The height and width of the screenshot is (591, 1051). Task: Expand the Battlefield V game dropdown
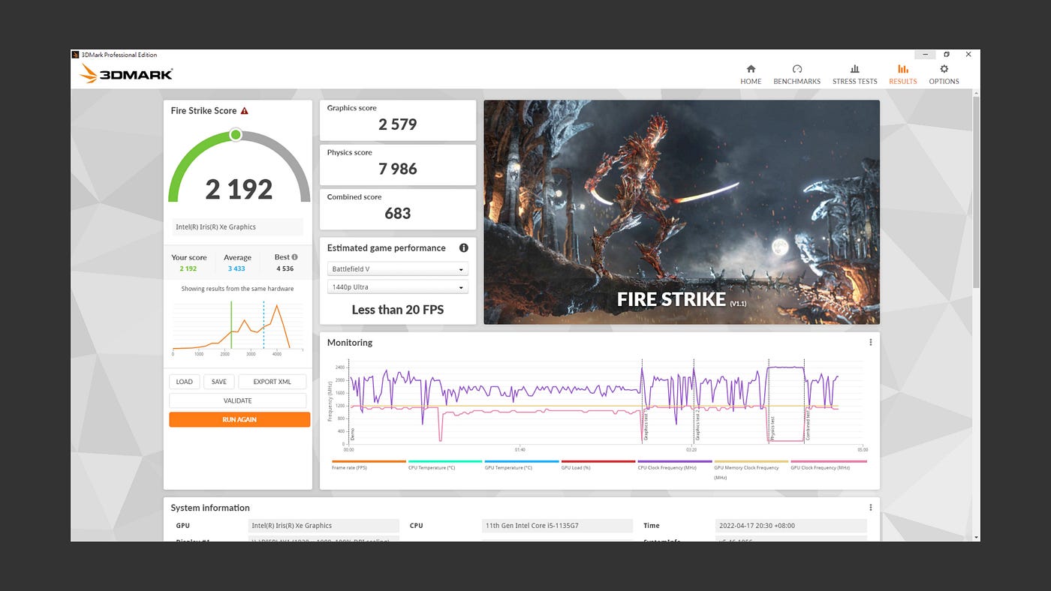(398, 269)
